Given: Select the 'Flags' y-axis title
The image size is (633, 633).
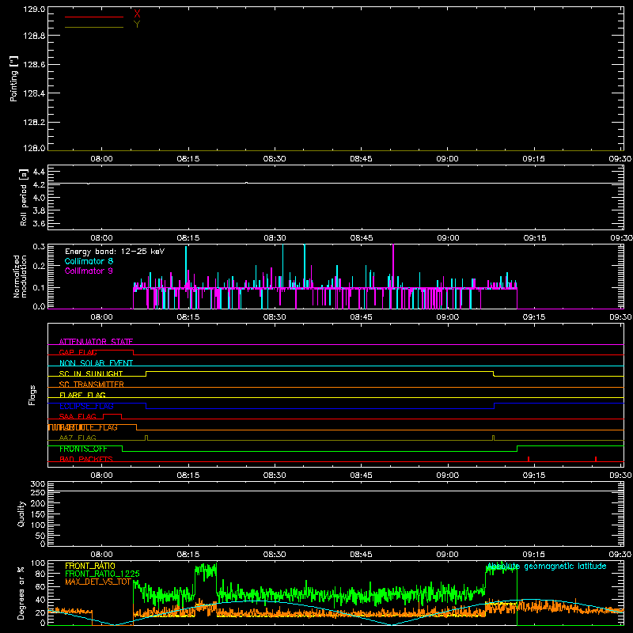Looking at the screenshot, I should (x=32, y=395).
